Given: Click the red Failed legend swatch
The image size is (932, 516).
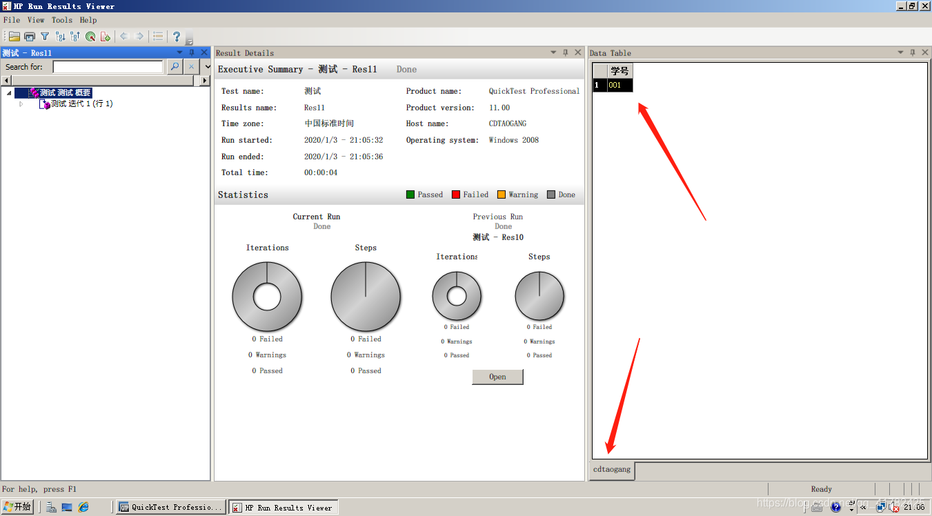Looking at the screenshot, I should tap(456, 195).
